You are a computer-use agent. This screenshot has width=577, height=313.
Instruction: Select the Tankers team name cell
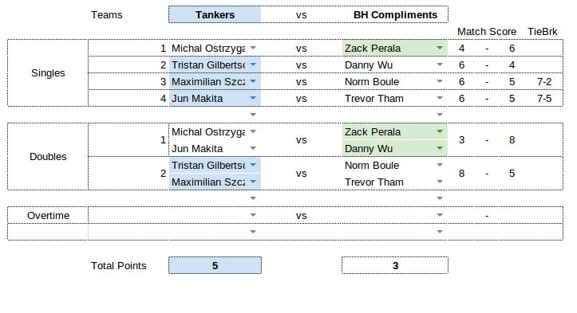click(x=215, y=14)
